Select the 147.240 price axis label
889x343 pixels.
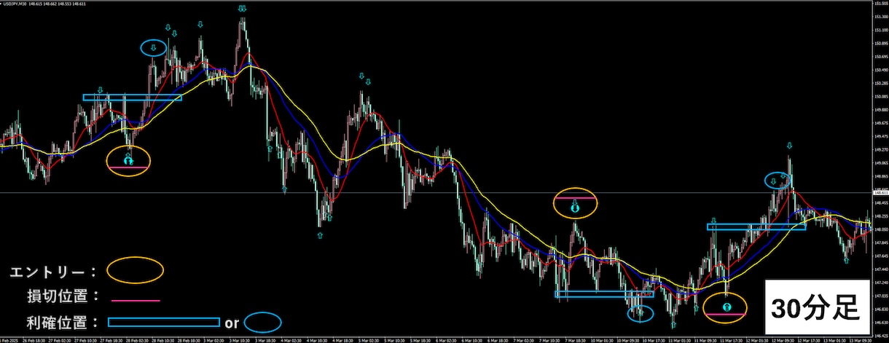tap(880, 283)
